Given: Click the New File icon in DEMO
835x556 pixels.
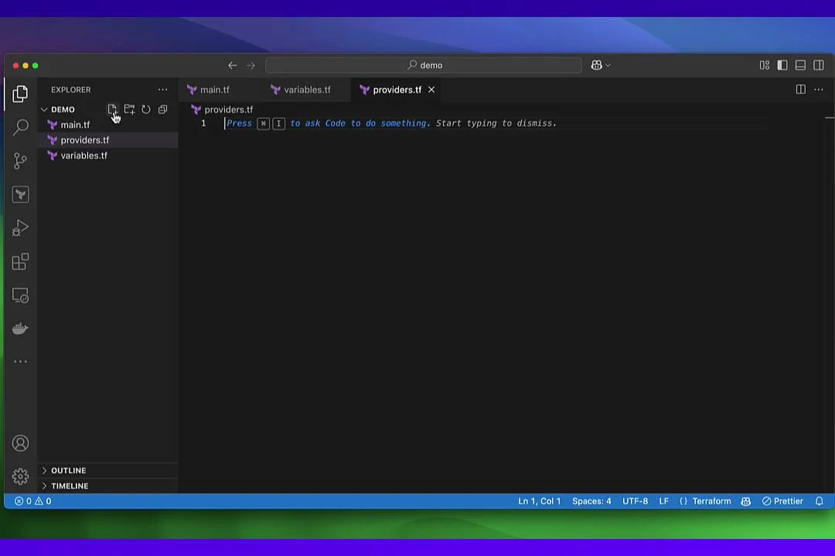Looking at the screenshot, I should pyautogui.click(x=112, y=109).
